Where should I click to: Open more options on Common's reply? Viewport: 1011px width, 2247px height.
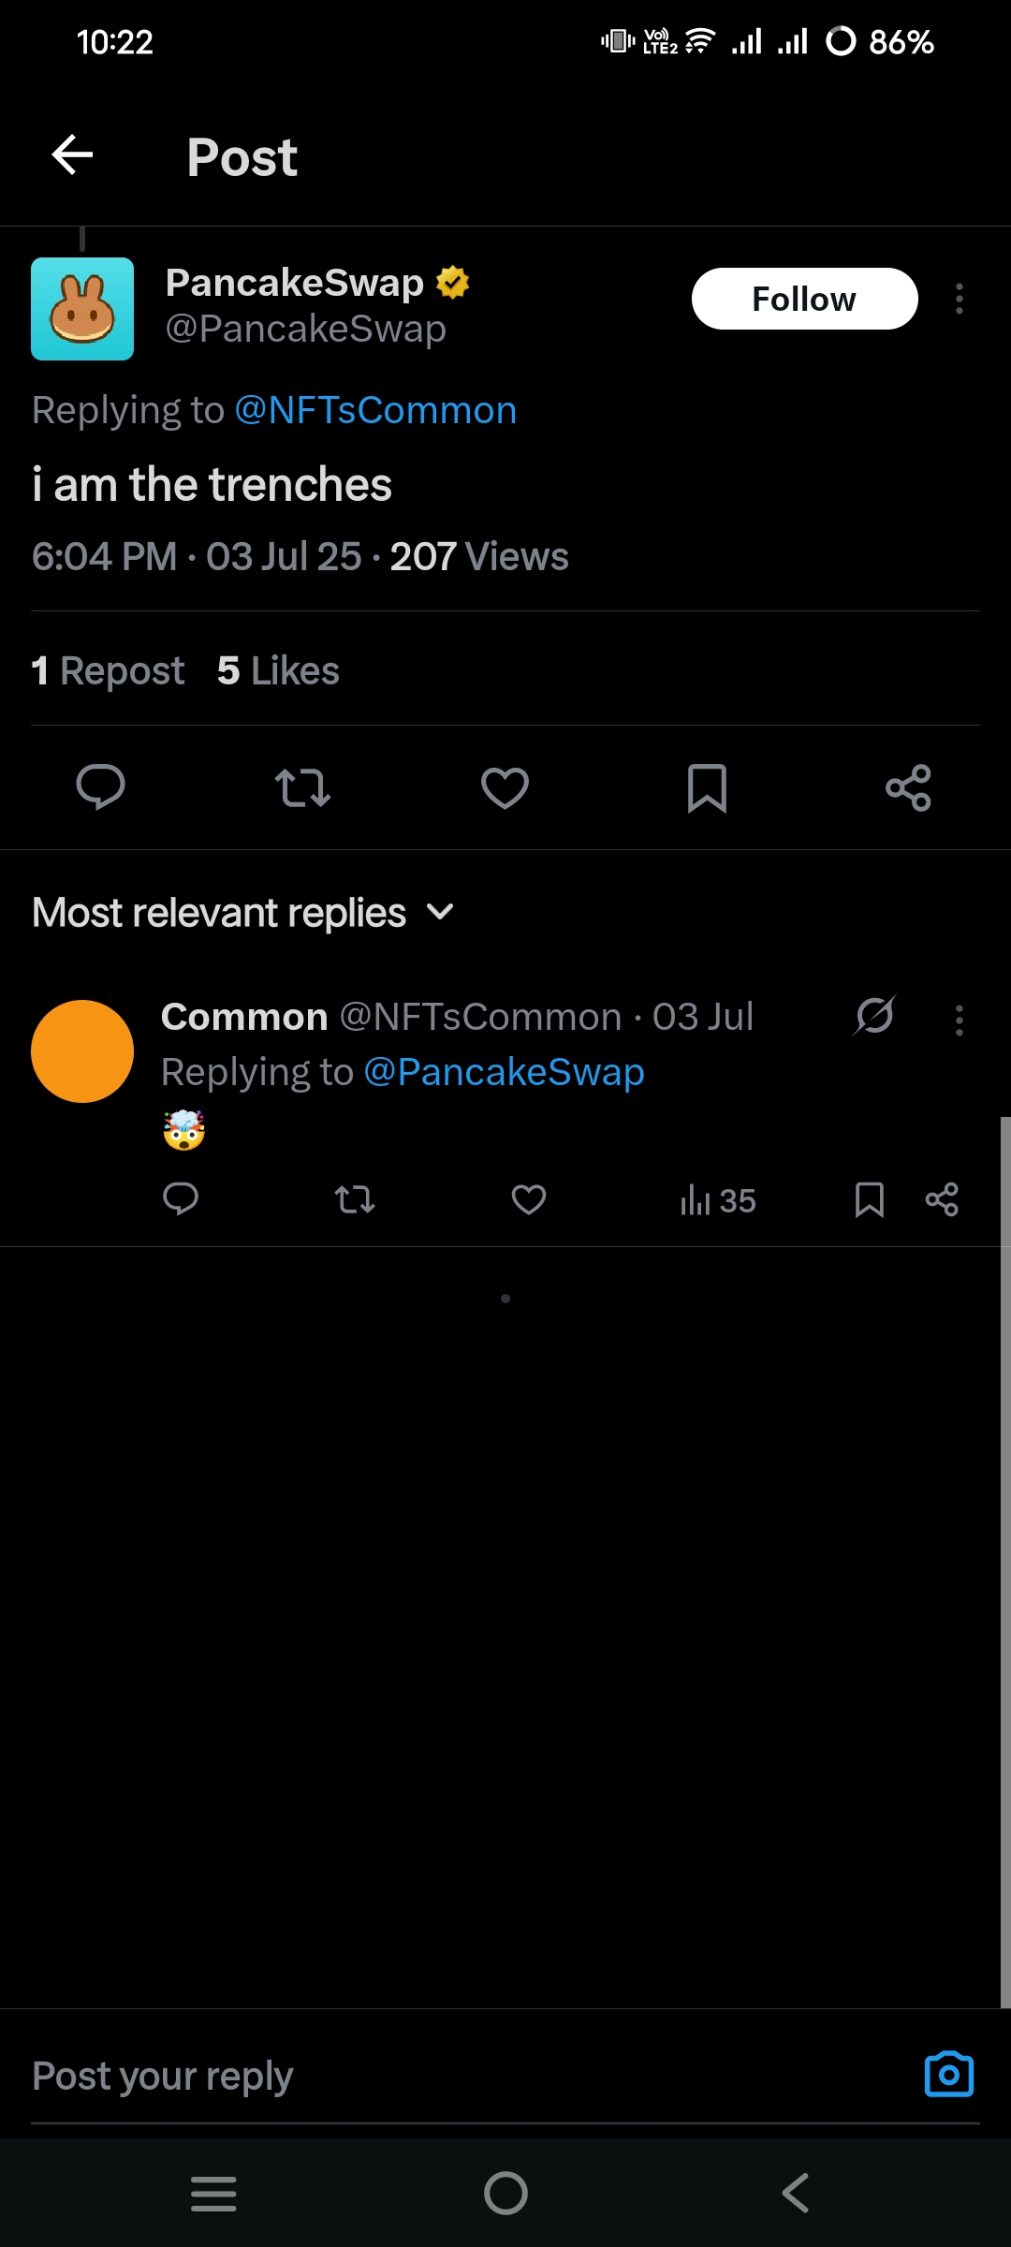[959, 1020]
